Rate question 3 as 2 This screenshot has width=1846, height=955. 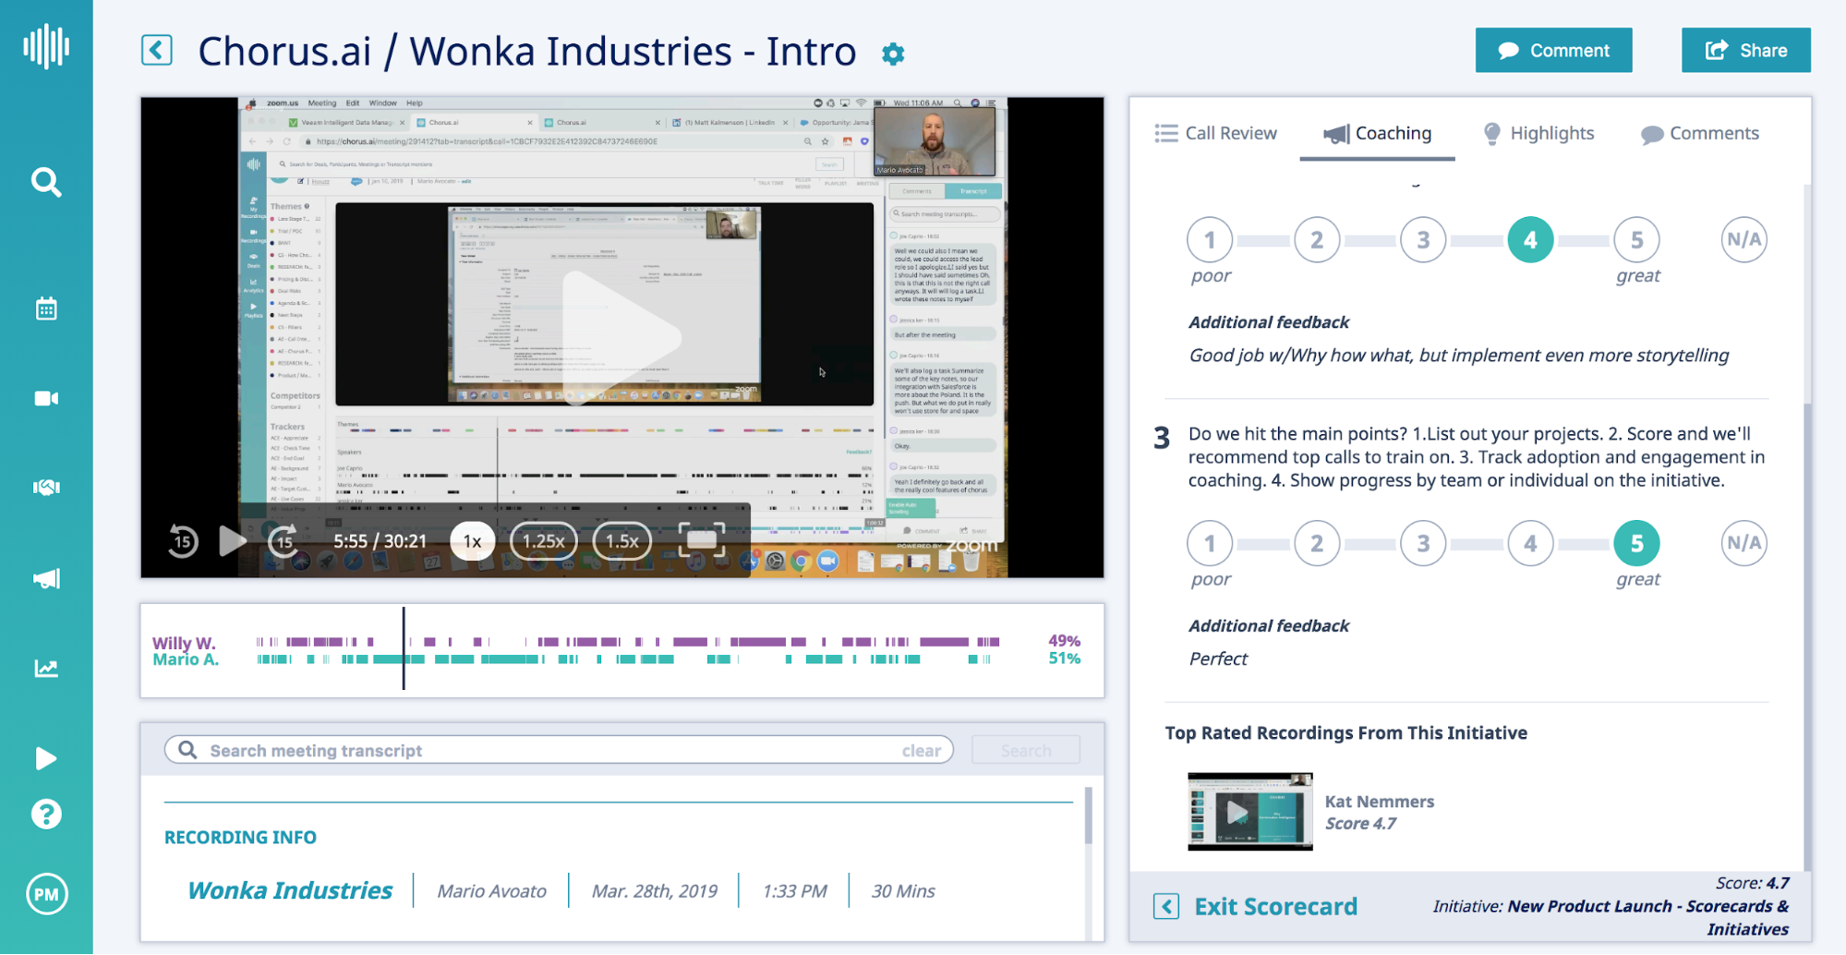[x=1317, y=543]
